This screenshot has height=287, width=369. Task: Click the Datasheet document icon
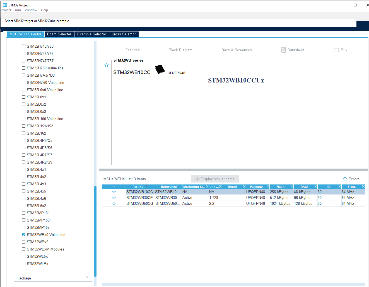(x=284, y=50)
